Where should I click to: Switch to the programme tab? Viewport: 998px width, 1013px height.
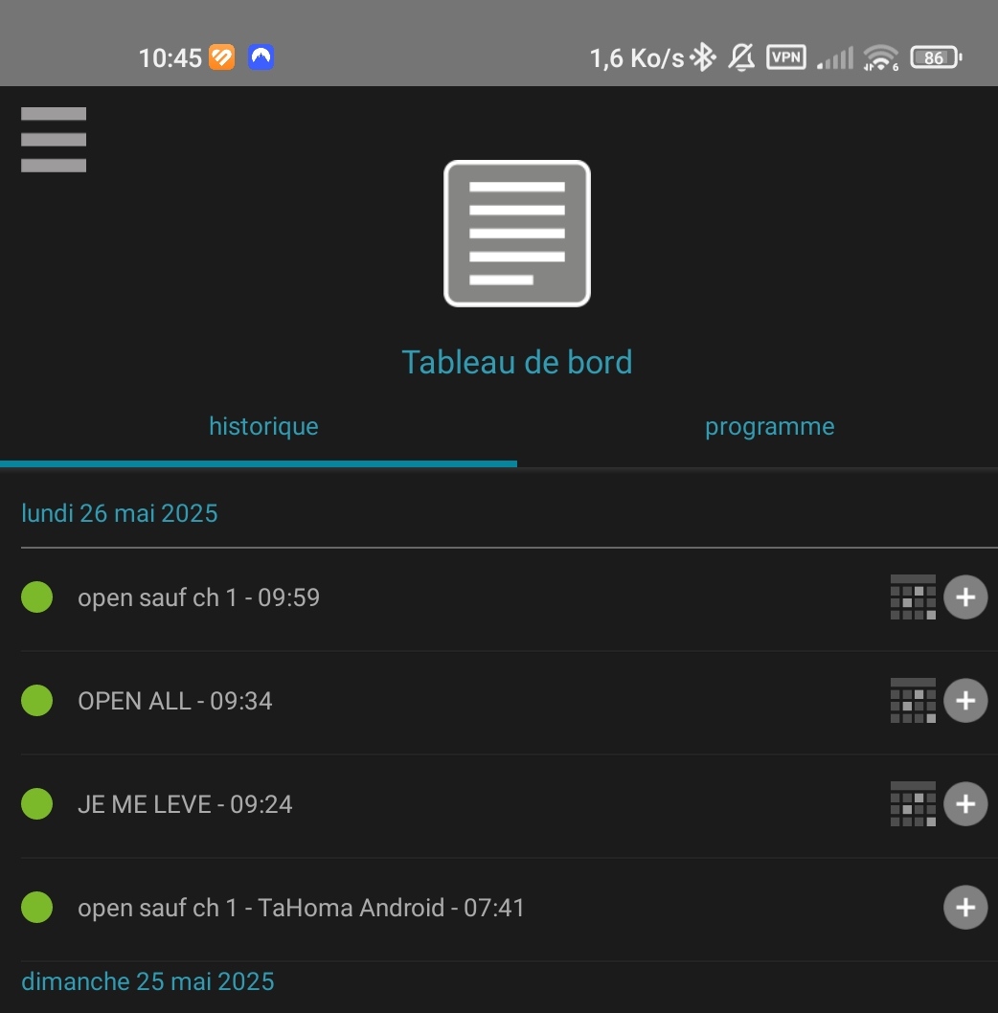tap(769, 426)
